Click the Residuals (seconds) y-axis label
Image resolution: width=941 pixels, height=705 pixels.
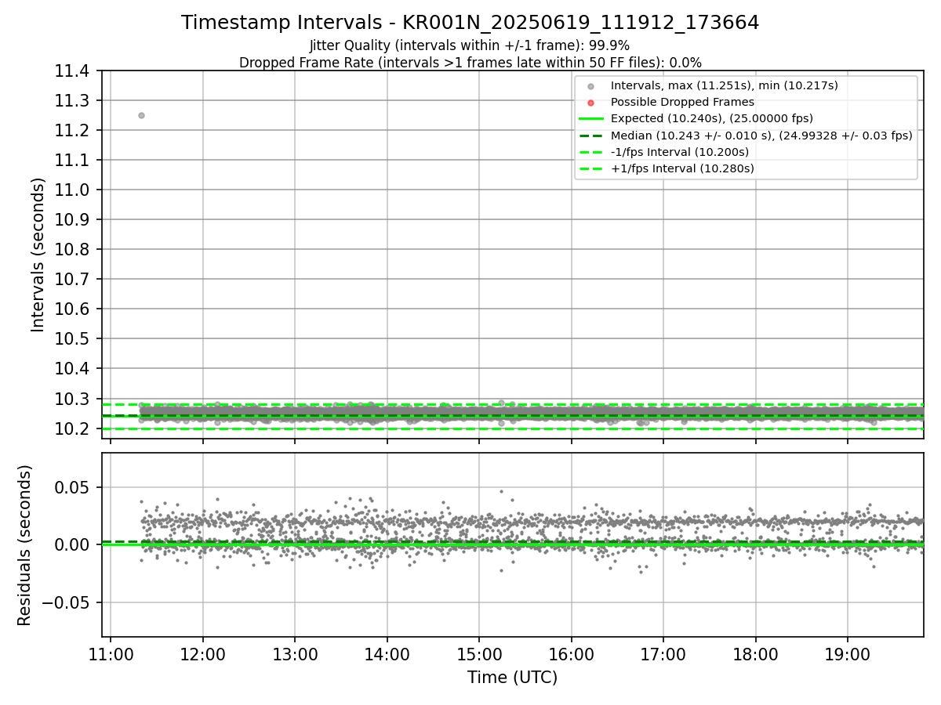[x=25, y=545]
